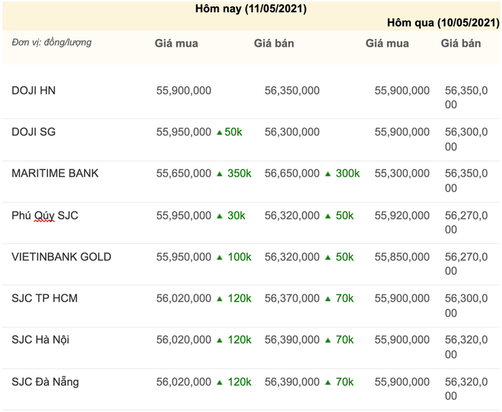Click the VIETINBANK GOLD row label
The width and height of the screenshot is (502, 412).
click(x=62, y=257)
